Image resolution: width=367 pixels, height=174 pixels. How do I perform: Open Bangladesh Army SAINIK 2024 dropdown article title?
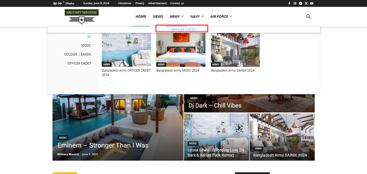(x=233, y=71)
